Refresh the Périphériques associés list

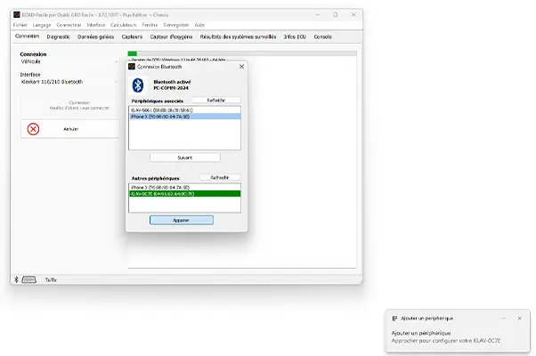click(x=216, y=100)
